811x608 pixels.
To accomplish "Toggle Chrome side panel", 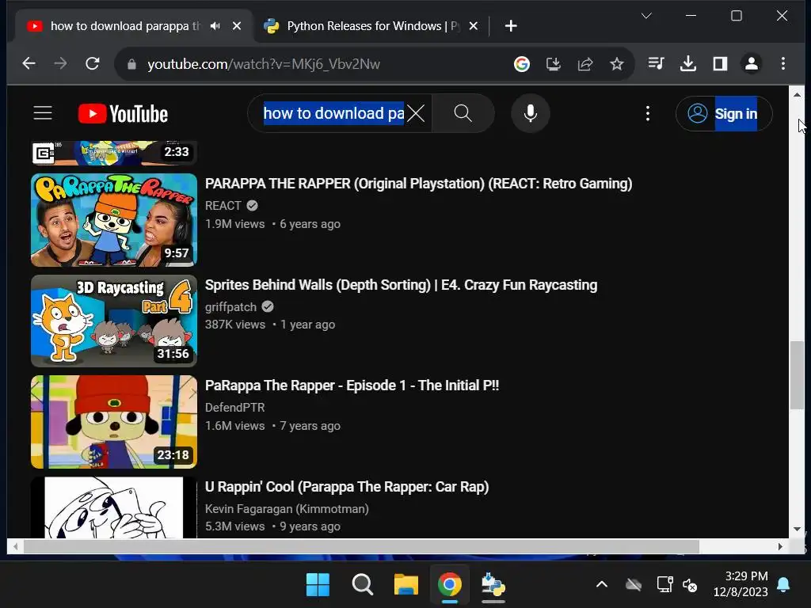I will coord(720,63).
